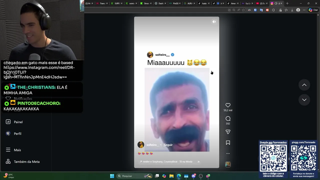
Task: Add page to favorites star icon
Action: pyautogui.click(x=243, y=10)
